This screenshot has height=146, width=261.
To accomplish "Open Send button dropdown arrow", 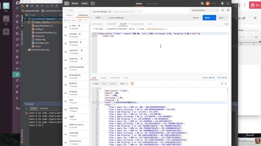I will click(x=214, y=18).
